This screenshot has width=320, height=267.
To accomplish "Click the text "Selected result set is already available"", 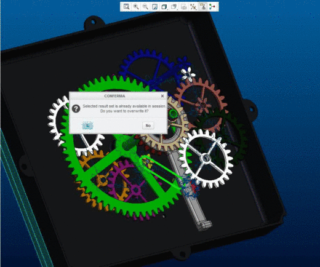I will click(x=115, y=106).
